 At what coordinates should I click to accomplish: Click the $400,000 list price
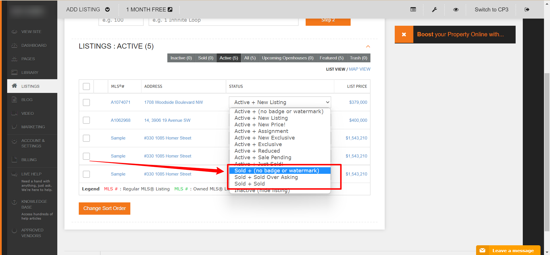tap(358, 120)
